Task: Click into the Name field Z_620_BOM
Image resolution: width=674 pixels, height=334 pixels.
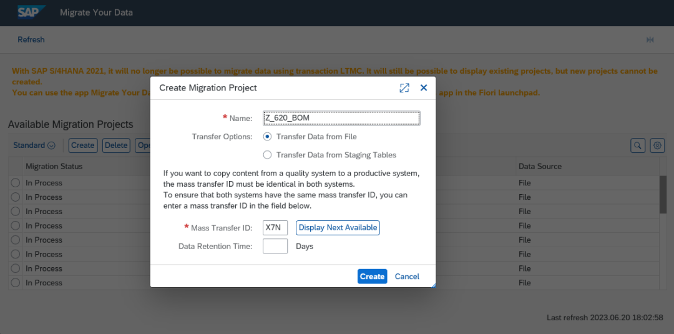Action: tap(341, 118)
